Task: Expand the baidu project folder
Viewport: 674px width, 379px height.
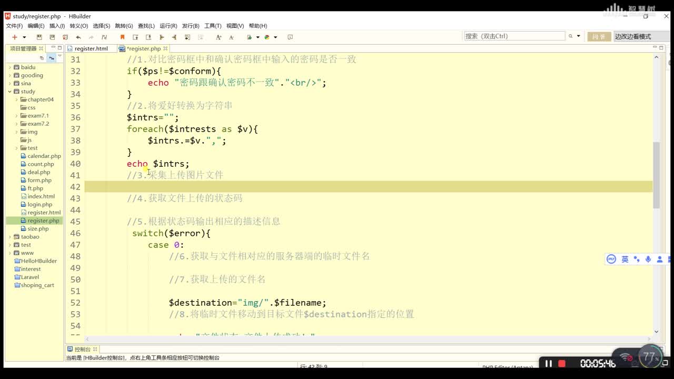Action: pos(9,67)
